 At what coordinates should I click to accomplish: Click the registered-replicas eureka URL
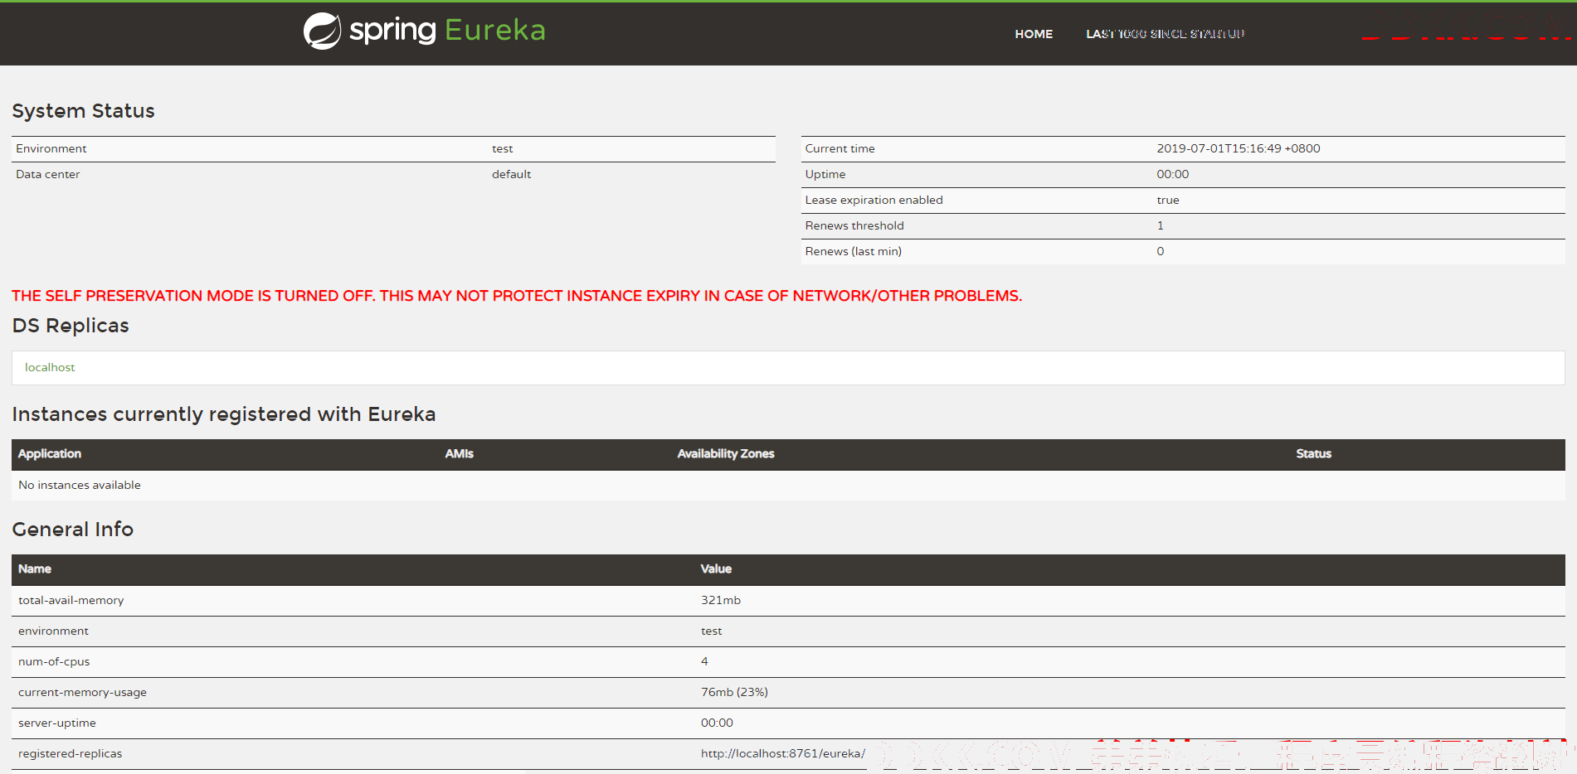pyautogui.click(x=782, y=753)
